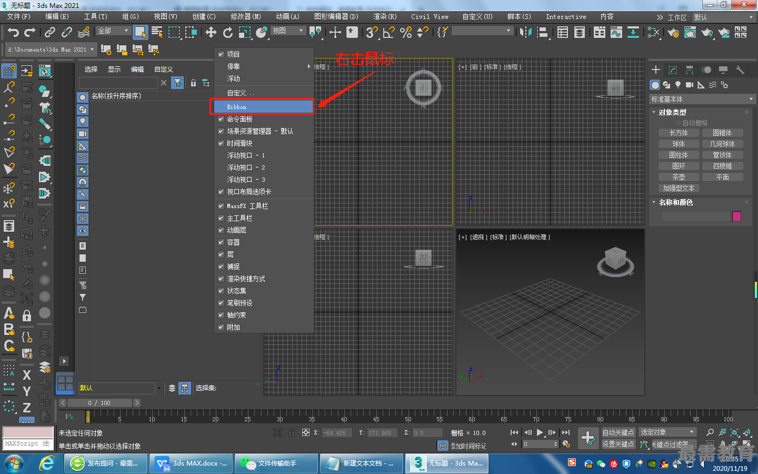Open the 选定对象 key filter dropdown
This screenshot has width=758, height=474.
coord(667,432)
